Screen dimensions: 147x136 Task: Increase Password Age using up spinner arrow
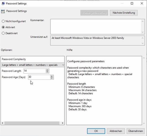click(52, 76)
